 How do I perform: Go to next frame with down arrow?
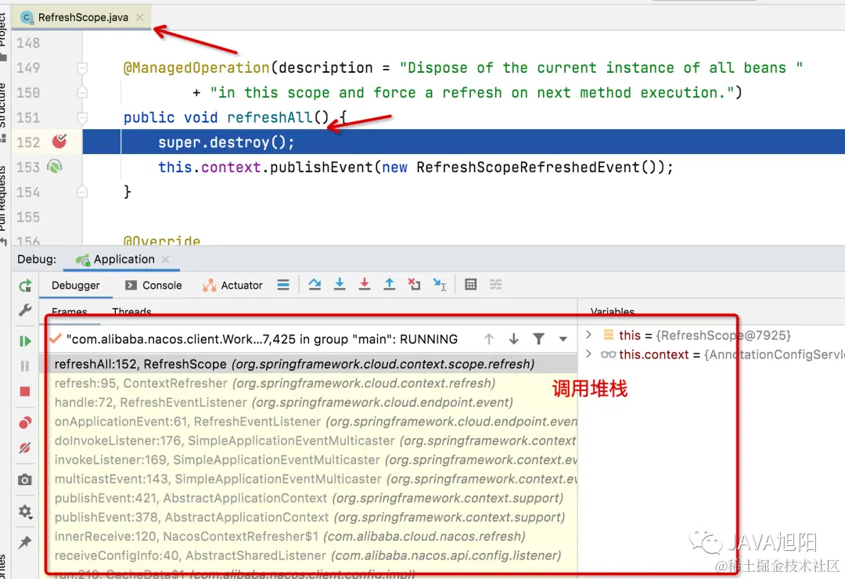tap(513, 339)
